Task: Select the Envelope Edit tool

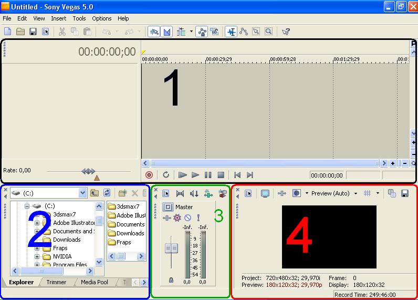Action: click(243, 32)
